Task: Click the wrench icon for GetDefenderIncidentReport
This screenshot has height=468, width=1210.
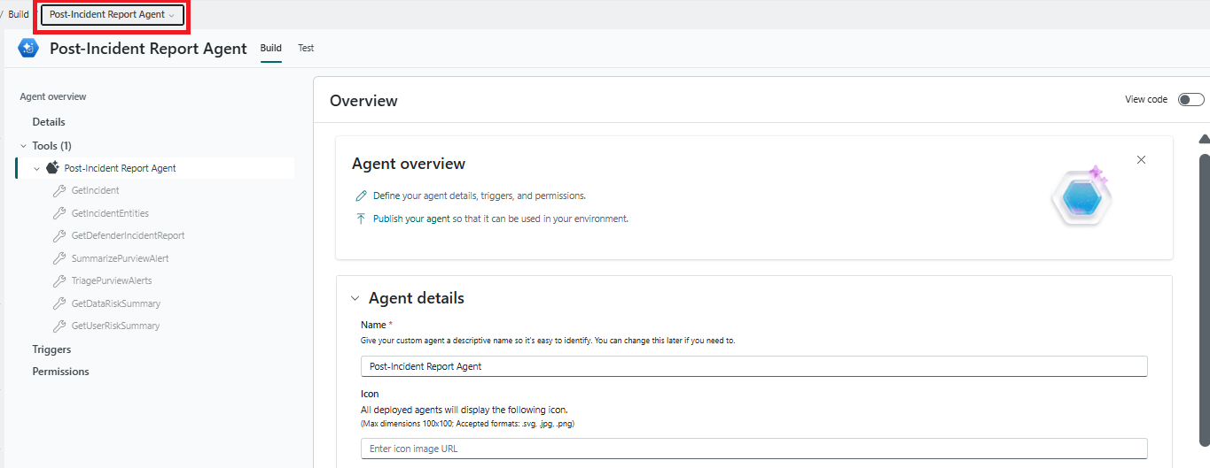Action: pos(59,235)
